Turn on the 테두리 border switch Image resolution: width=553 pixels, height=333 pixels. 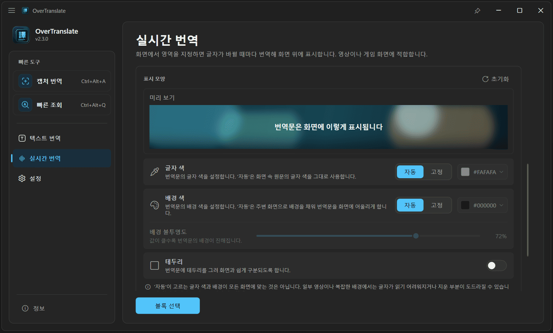(x=497, y=266)
